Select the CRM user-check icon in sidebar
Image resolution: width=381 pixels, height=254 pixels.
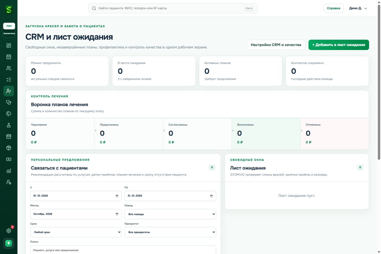9,91
